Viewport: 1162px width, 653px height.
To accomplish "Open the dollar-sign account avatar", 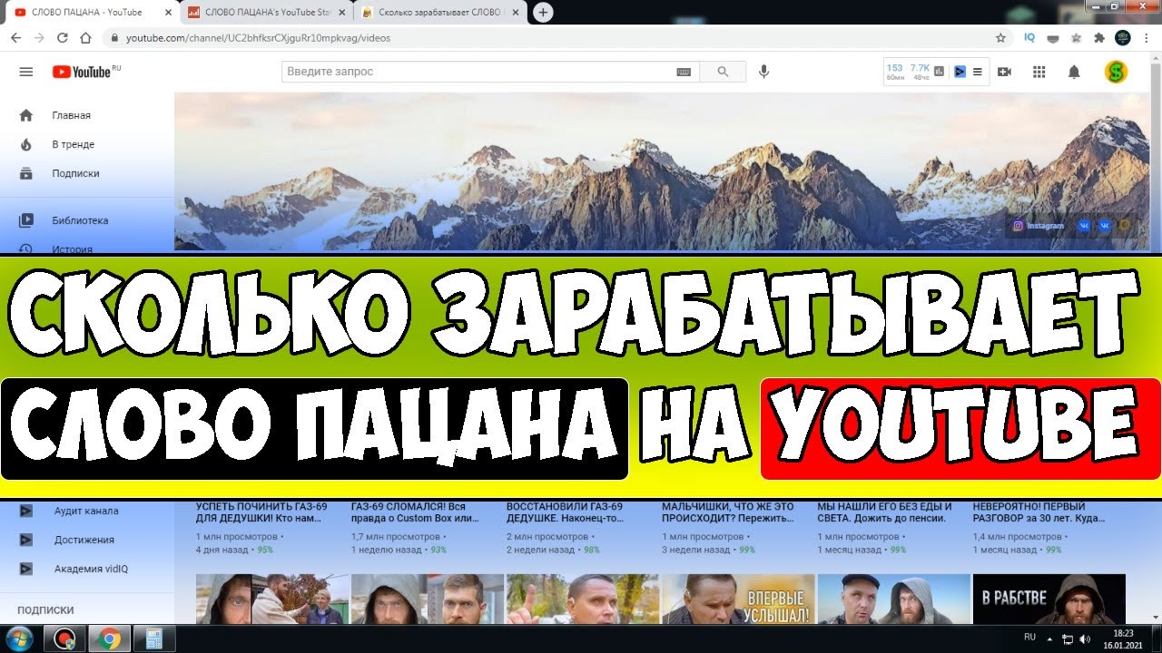I will click(1116, 72).
